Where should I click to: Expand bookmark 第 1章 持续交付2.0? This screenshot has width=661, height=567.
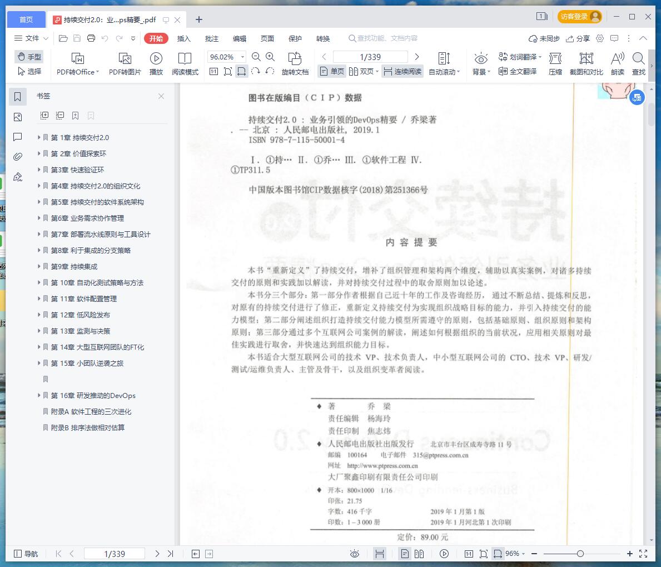point(39,137)
